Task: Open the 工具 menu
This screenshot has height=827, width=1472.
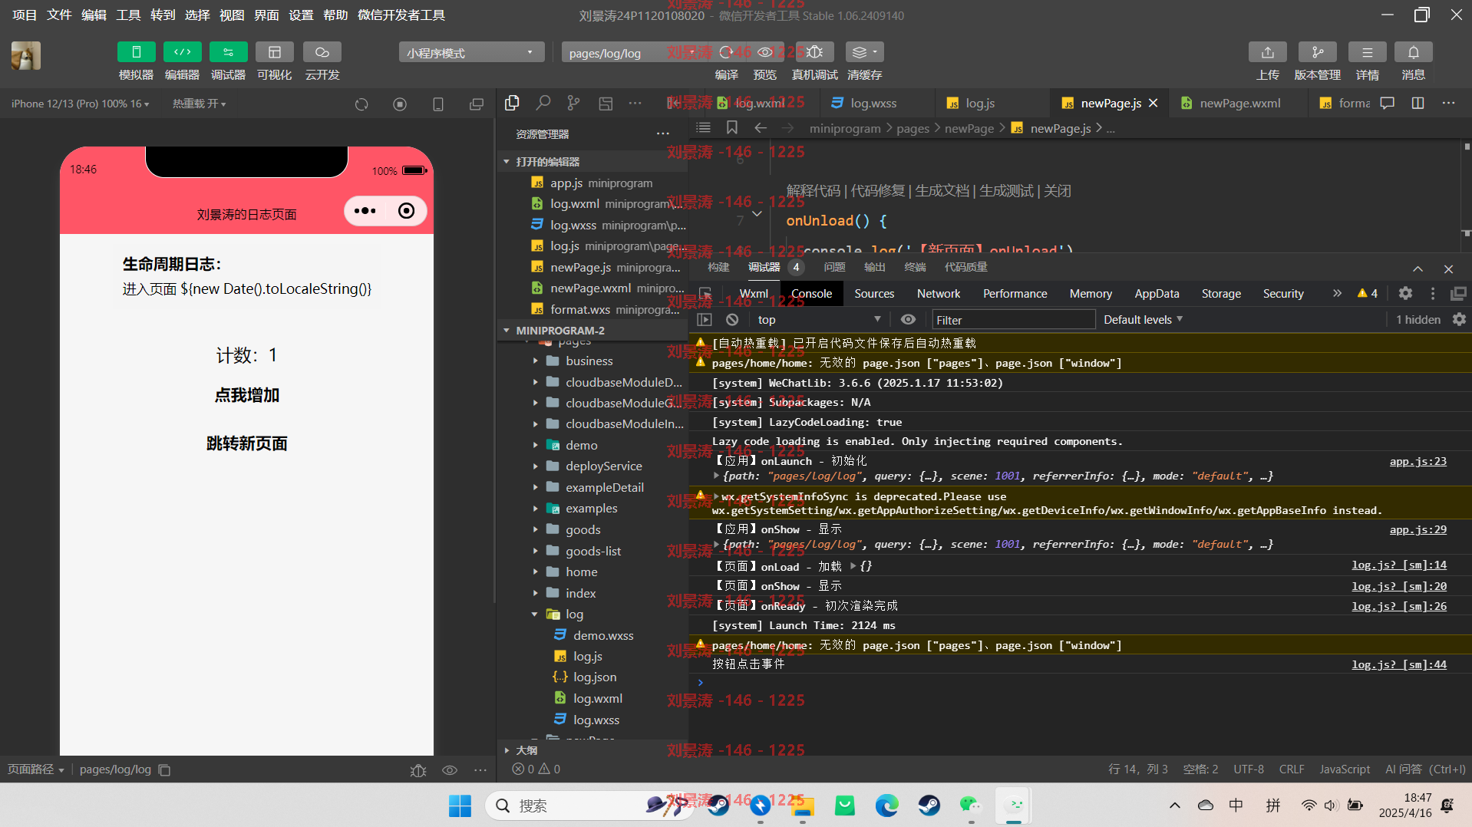Action: point(127,15)
